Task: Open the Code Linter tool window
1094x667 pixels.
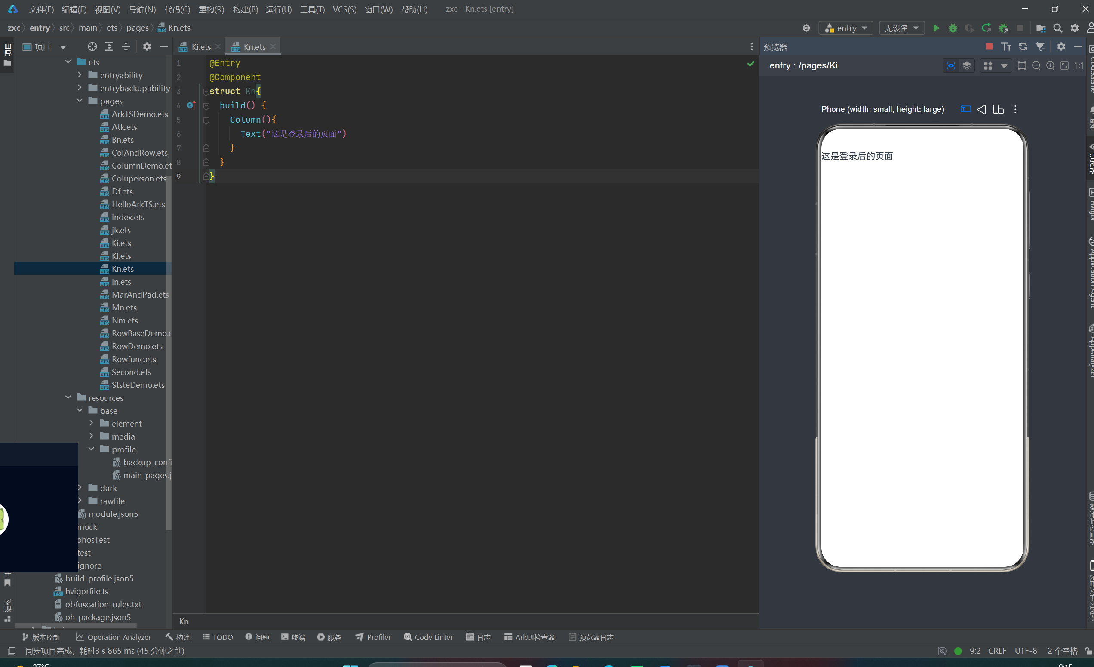Action: click(x=428, y=638)
